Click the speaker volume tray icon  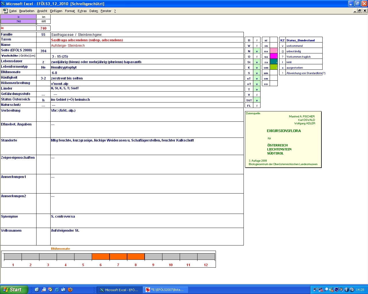(x=341, y=290)
